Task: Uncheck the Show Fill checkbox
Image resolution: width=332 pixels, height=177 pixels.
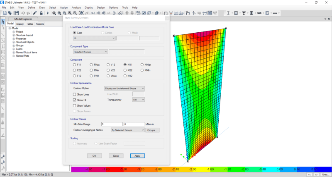Action: tap(74, 100)
